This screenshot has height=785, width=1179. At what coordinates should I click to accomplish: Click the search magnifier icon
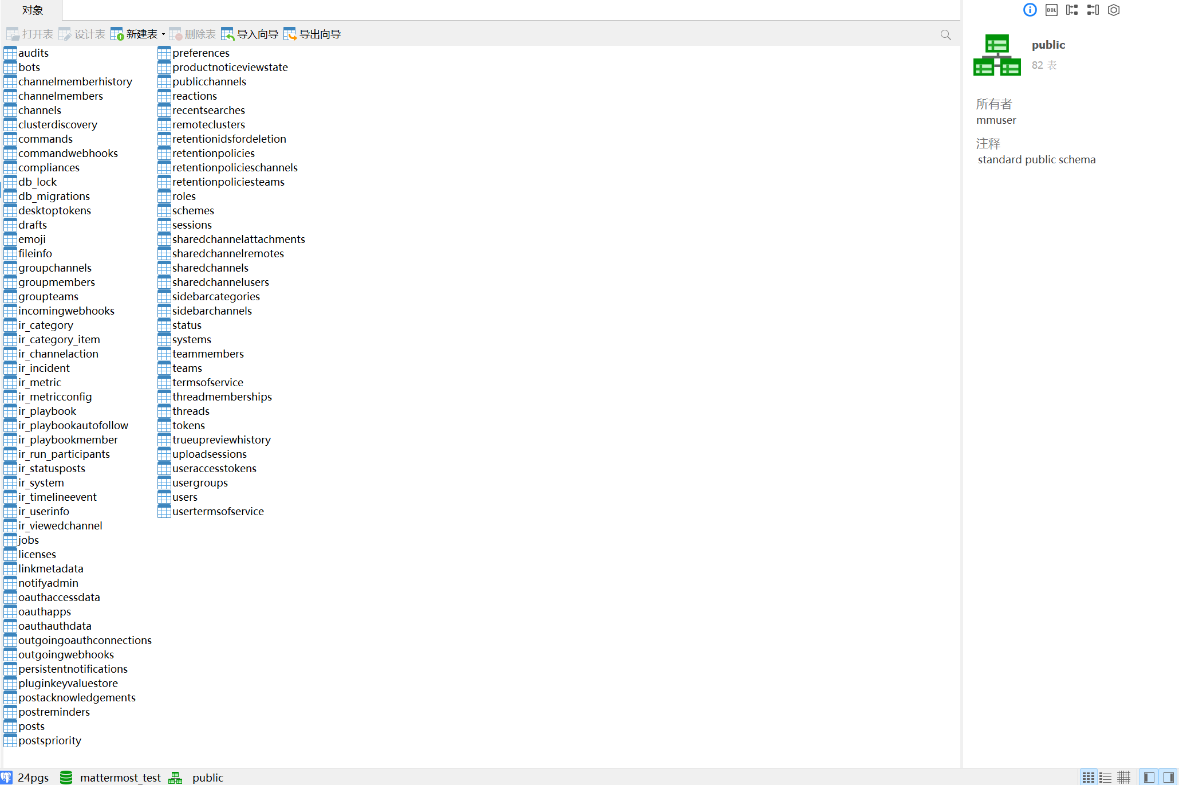pyautogui.click(x=945, y=35)
